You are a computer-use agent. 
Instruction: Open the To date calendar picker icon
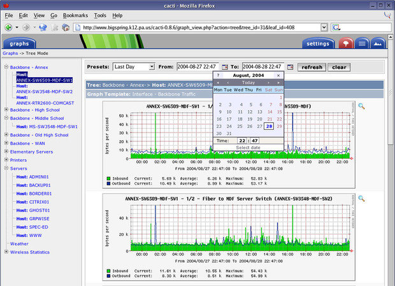(x=291, y=67)
